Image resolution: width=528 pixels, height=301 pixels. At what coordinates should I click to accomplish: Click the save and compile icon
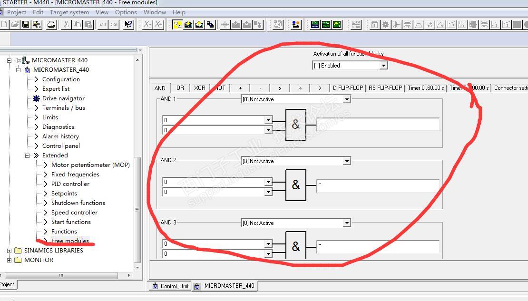coord(36,25)
